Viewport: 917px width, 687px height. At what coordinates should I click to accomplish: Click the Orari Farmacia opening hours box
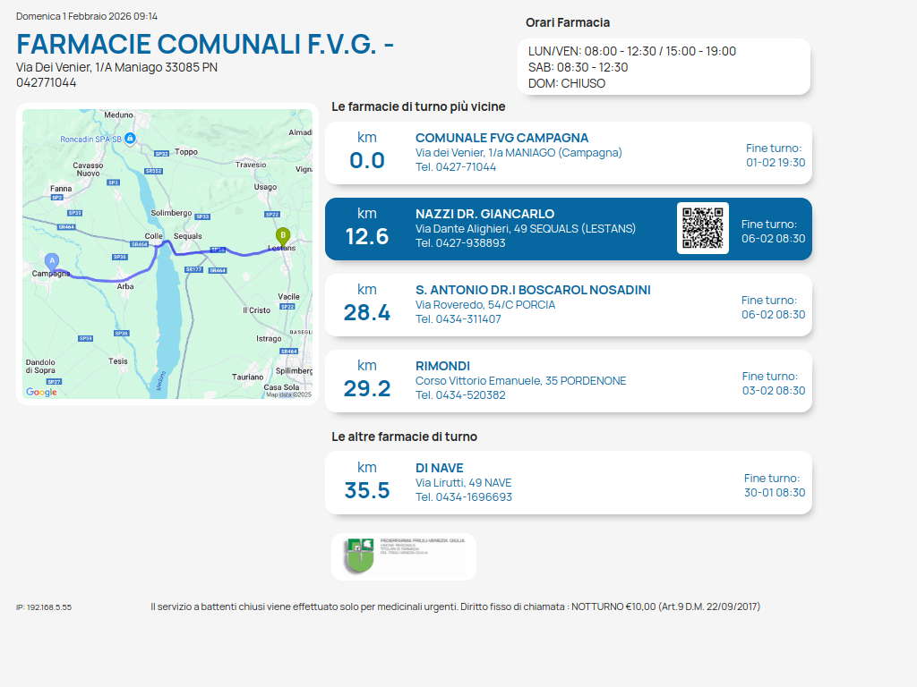(x=664, y=67)
